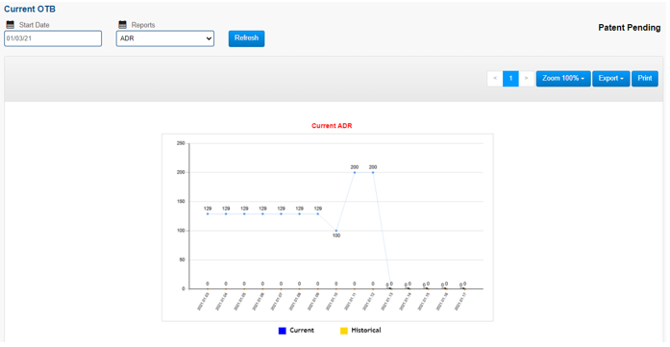Click the Reports calendar icon
Viewport: 670px width, 347px height.
(123, 24)
